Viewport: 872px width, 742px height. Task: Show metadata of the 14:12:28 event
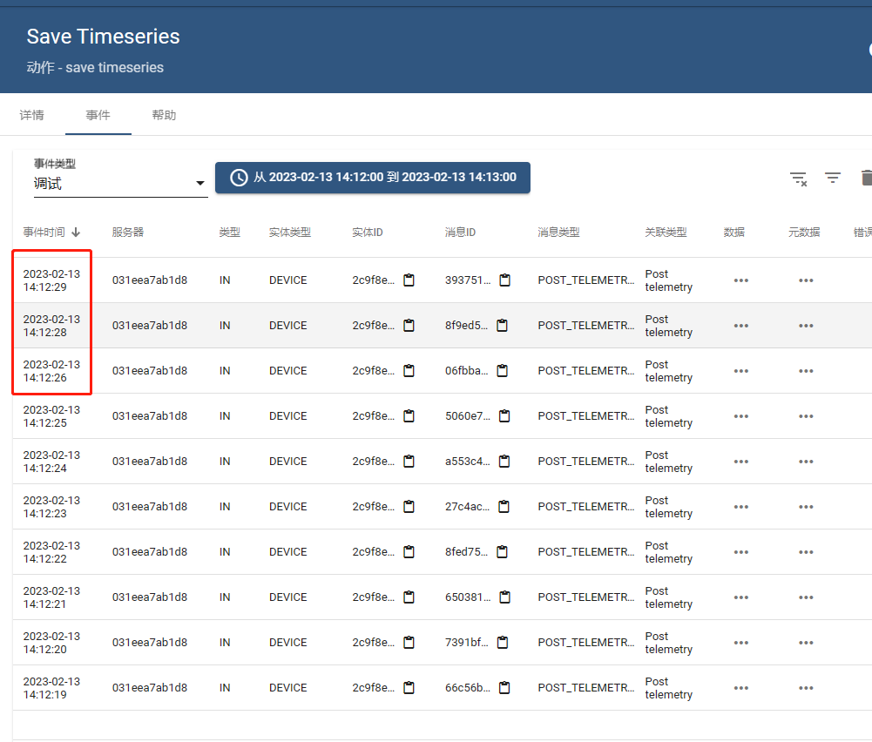point(805,325)
